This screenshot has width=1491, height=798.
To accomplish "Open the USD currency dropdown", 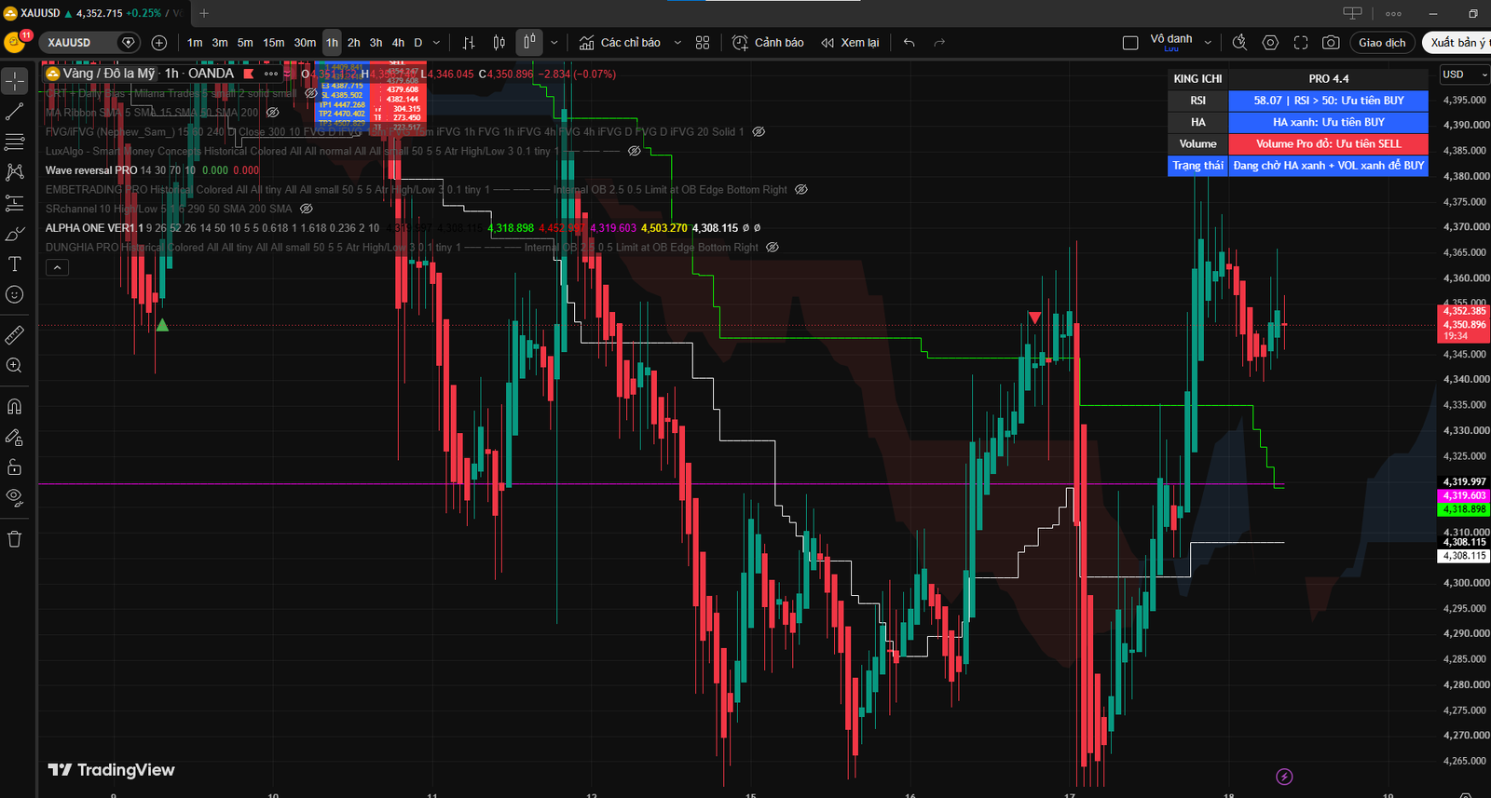I will [x=1465, y=74].
